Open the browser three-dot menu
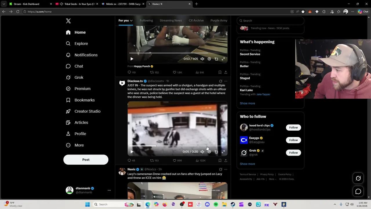Image resolution: width=371 pixels, height=209 pixels. [x=352, y=12]
